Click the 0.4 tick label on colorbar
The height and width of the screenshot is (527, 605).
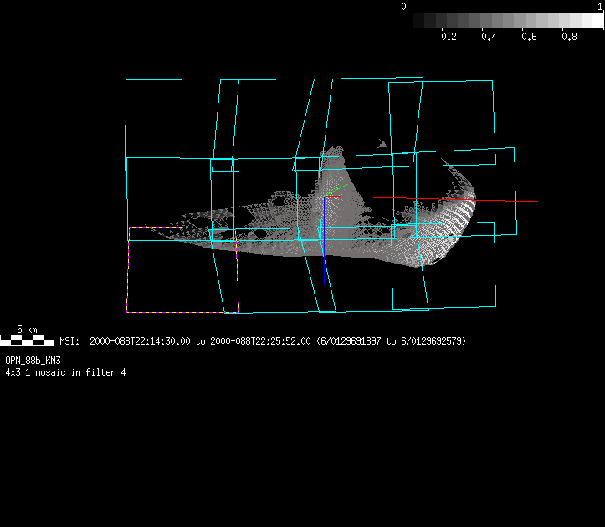[489, 37]
